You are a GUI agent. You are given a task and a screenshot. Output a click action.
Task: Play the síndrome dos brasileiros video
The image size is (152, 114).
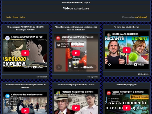point(25,111)
